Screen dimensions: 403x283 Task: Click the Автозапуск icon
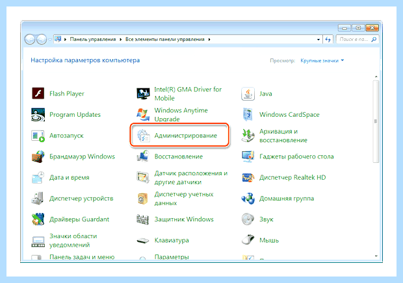tap(38, 136)
